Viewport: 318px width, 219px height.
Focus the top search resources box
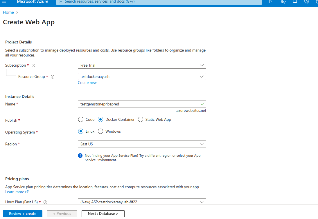[x=159, y=2]
